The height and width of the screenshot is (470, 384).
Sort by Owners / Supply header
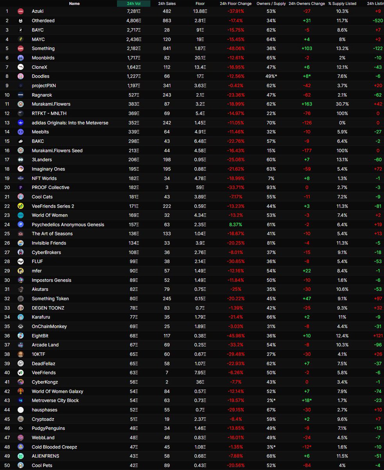[271, 4]
